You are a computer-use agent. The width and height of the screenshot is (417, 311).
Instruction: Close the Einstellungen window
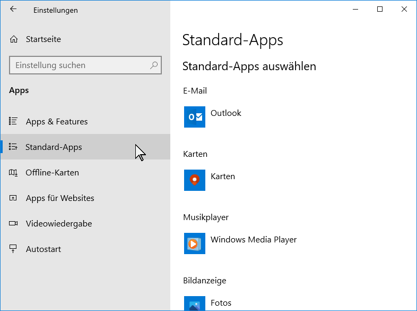404,10
